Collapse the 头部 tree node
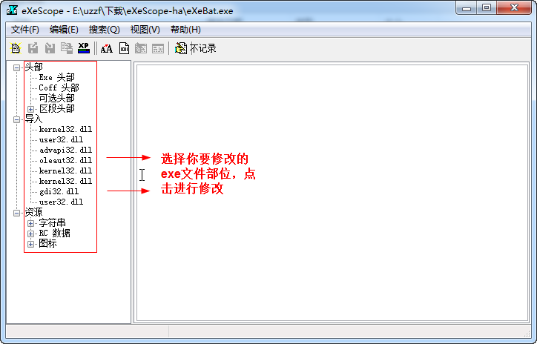The image size is (537, 344). [16, 67]
